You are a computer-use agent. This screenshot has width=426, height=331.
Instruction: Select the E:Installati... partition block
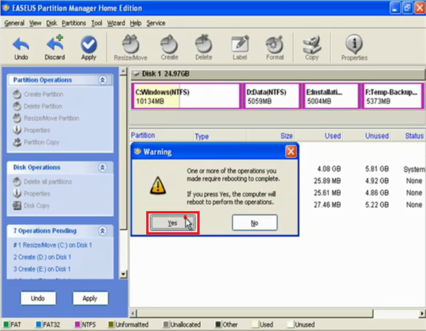(x=331, y=96)
